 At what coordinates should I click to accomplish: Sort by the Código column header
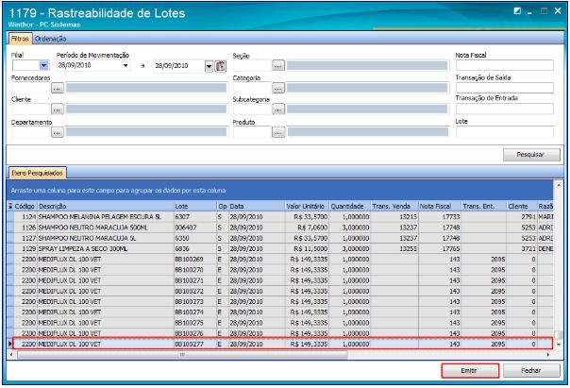(25, 206)
